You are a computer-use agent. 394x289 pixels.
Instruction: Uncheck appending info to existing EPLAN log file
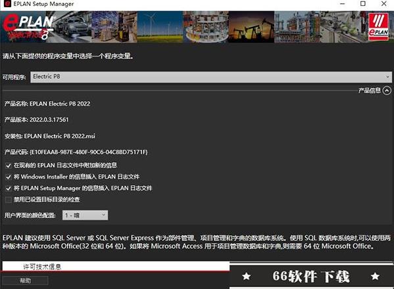click(9, 166)
